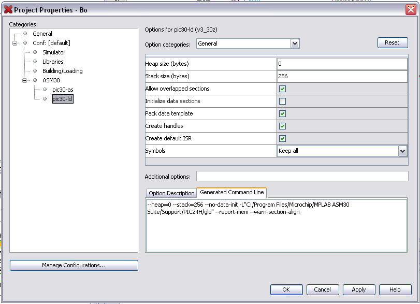
Task: Click the Symbols row label
Action: pyautogui.click(x=155, y=151)
